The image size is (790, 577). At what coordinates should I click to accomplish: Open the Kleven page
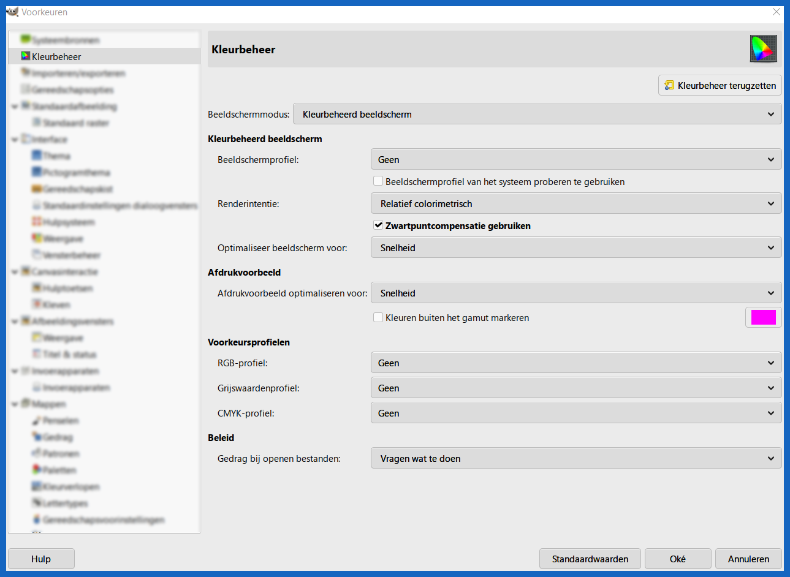tap(56, 304)
